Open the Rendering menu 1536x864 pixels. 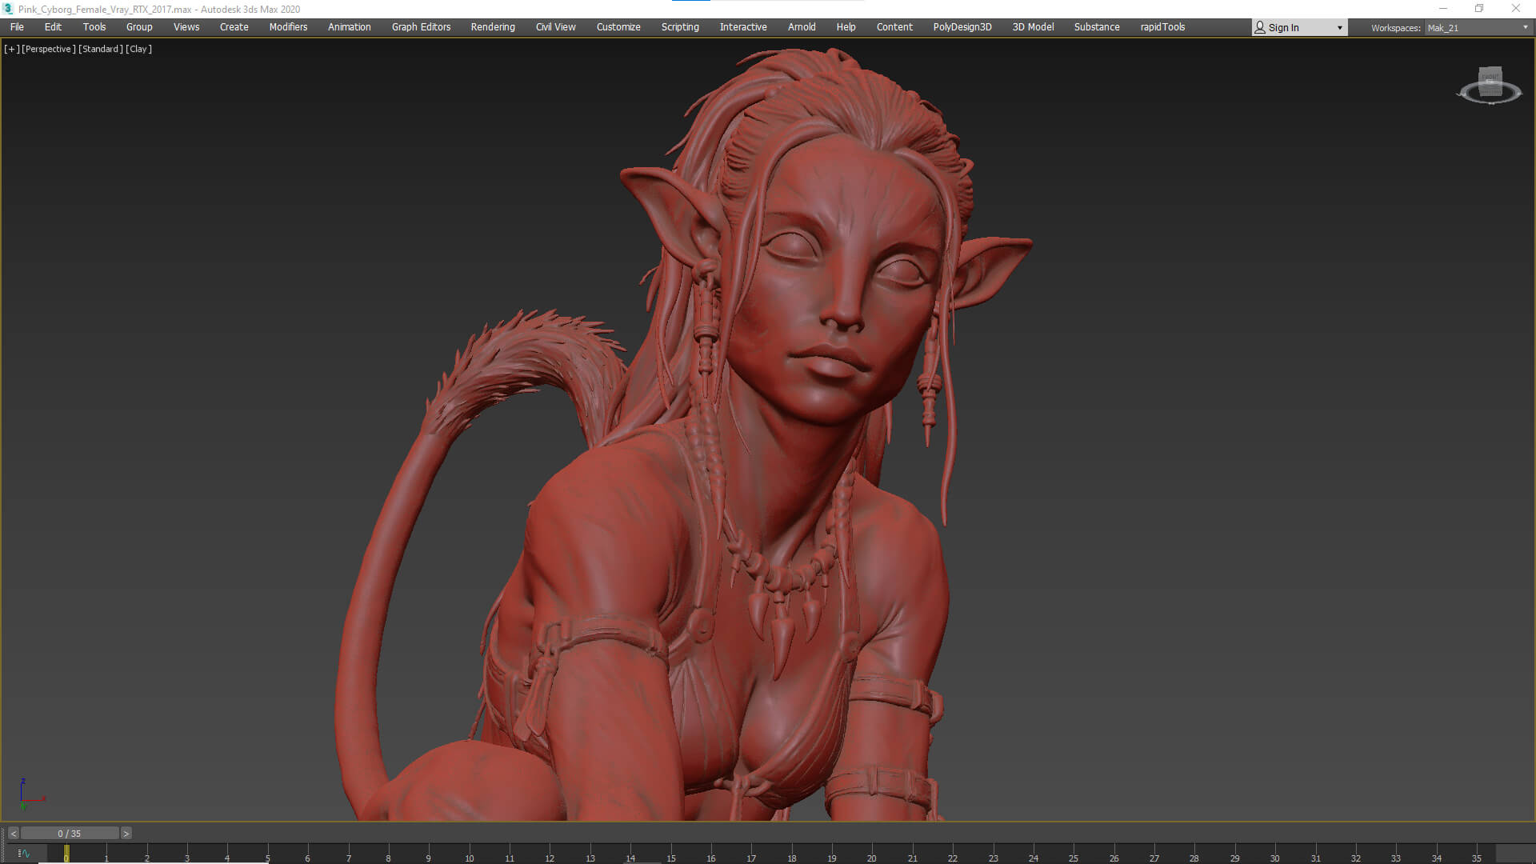(493, 27)
